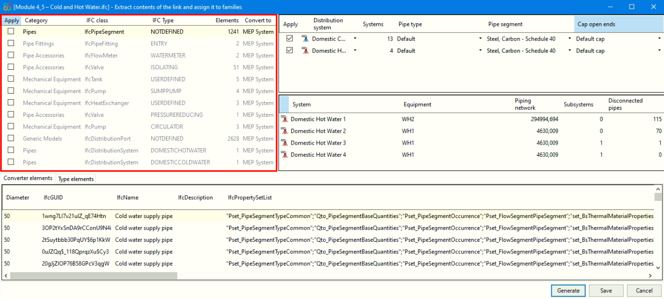664x299 pixels.
Task: Click the Domestic Hot distribution system icon
Action: (x=305, y=51)
